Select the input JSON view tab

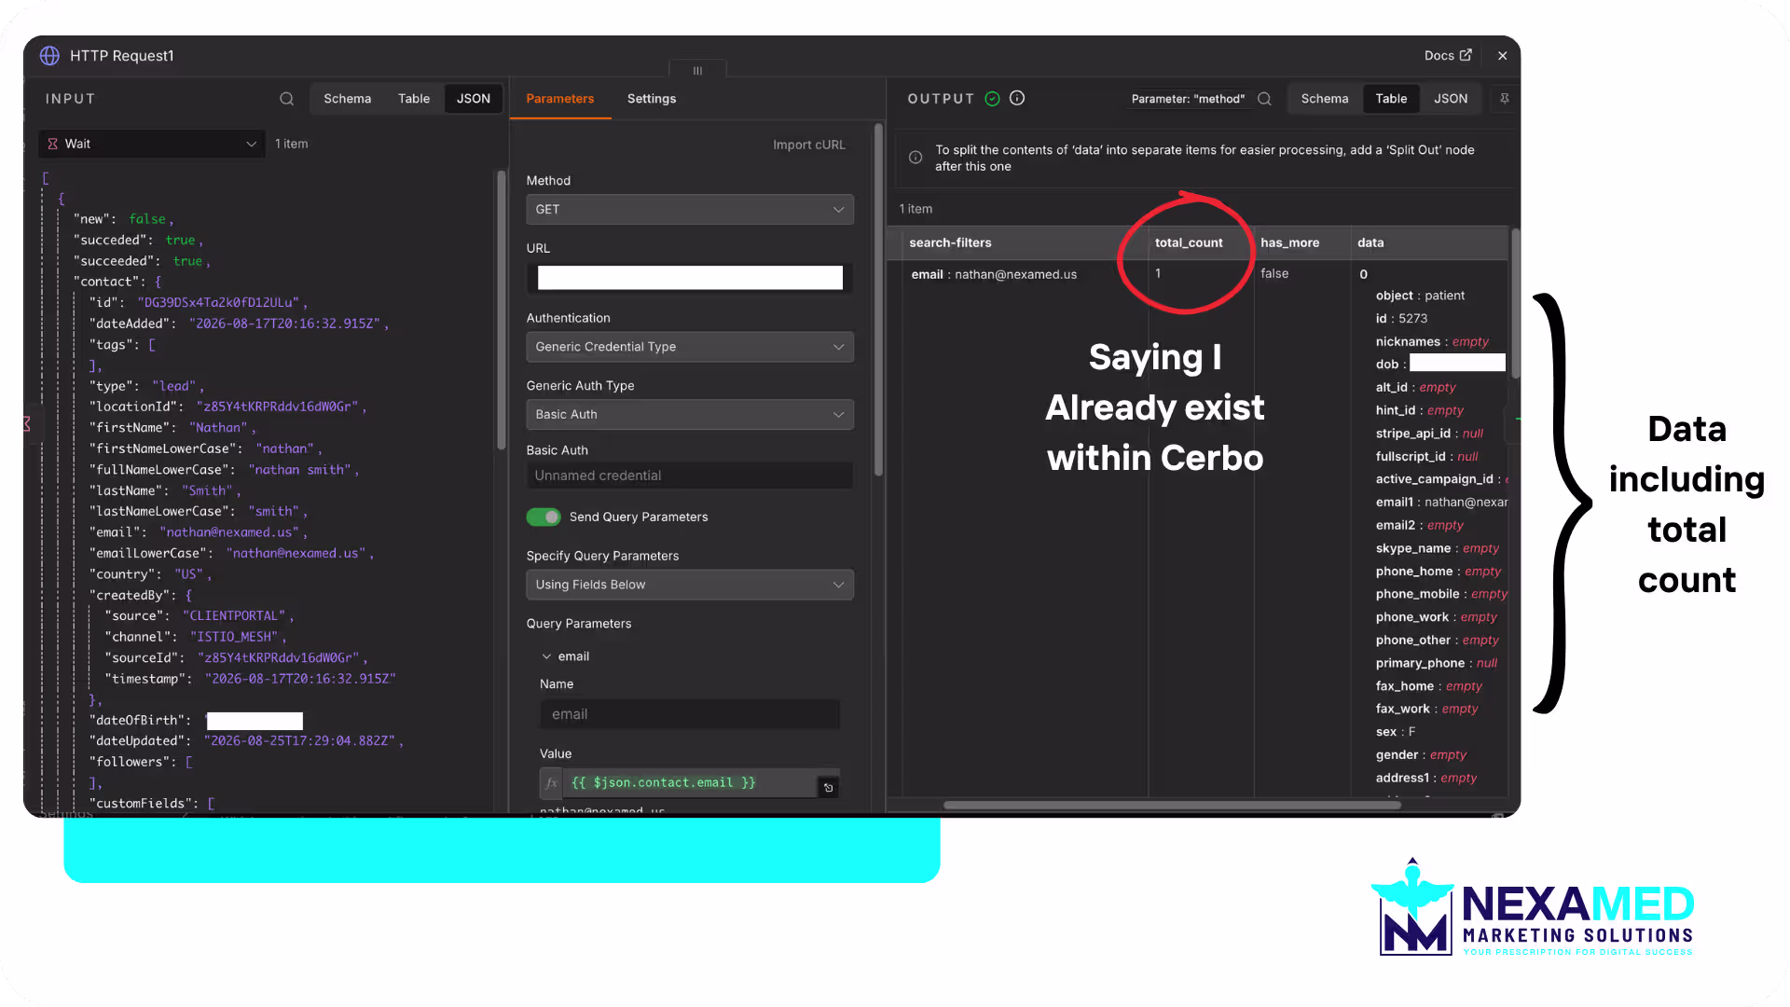pos(473,99)
